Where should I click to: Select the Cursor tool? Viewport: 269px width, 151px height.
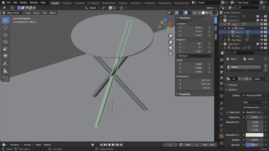[5, 27]
